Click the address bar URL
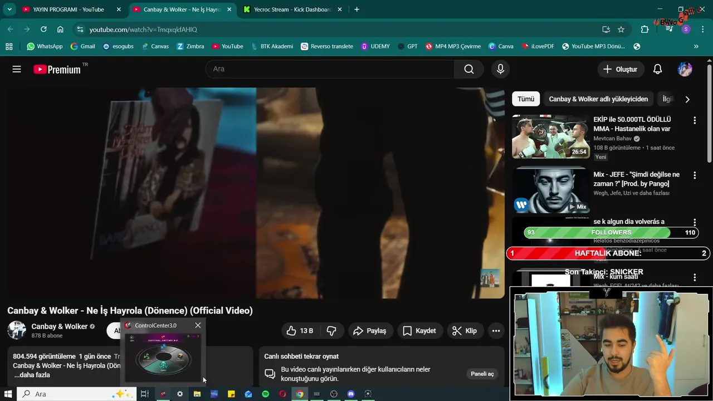Viewport: 713px width, 401px height. click(x=143, y=30)
